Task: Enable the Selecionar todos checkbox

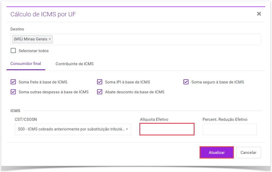Action: pyautogui.click(x=13, y=51)
